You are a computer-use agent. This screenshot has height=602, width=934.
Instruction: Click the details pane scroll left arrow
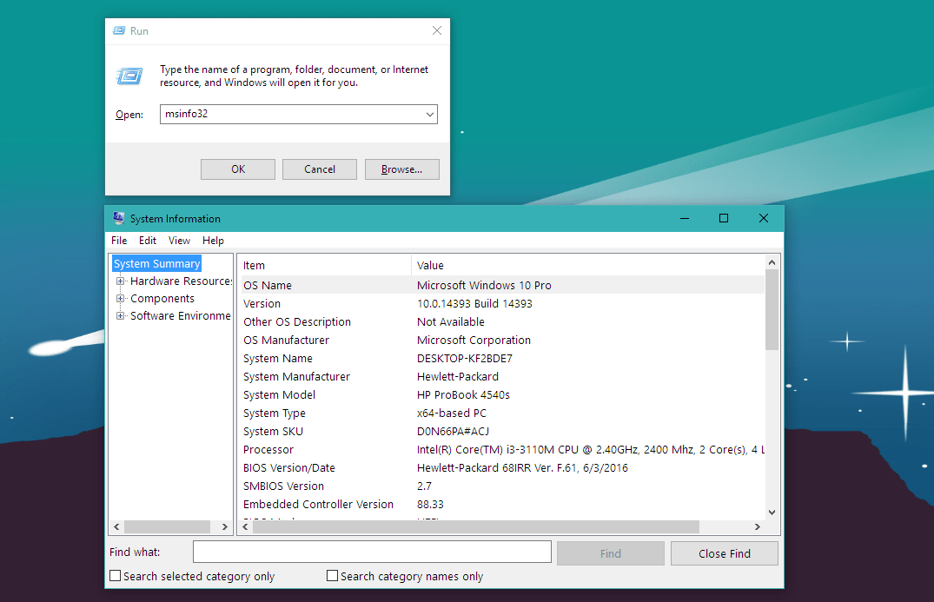pos(245,527)
